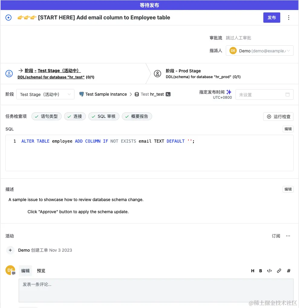
Task: Click the 连接 check badge
Action: [75, 116]
